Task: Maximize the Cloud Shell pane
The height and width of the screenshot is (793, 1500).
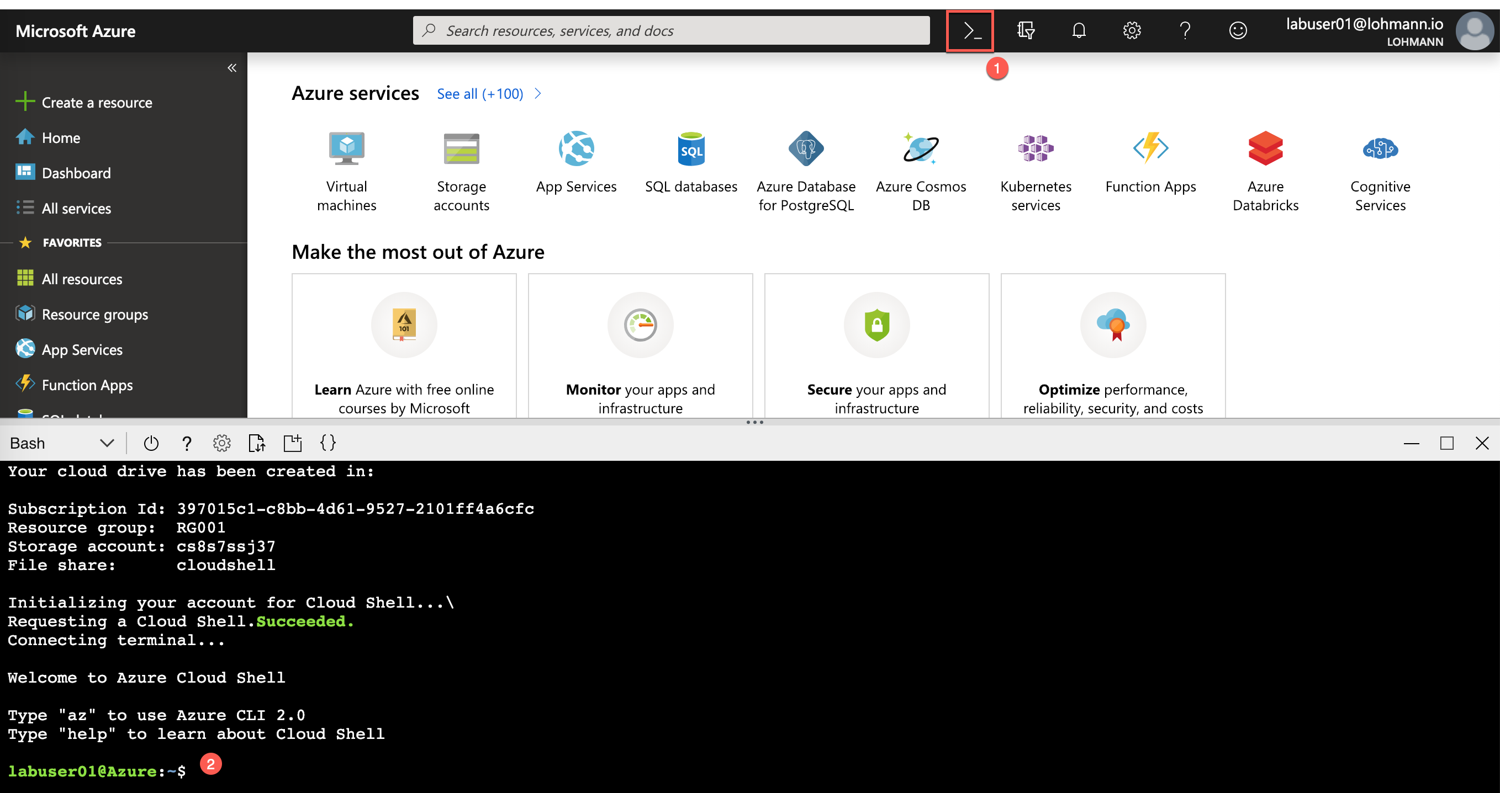Action: click(x=1447, y=443)
